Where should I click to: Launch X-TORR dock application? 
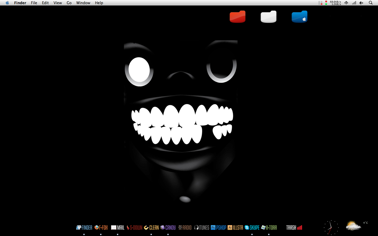(269, 228)
